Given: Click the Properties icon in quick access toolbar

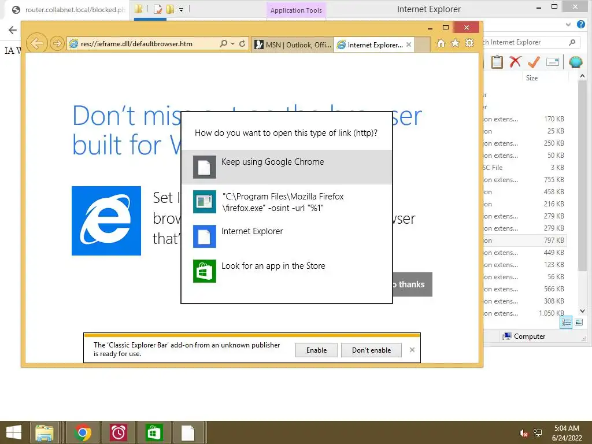Looking at the screenshot, I should [158, 9].
